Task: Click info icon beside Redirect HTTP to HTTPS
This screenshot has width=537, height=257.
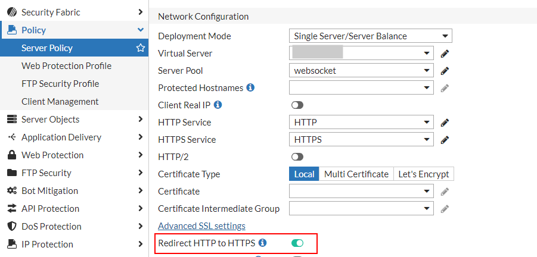Action: (262, 243)
